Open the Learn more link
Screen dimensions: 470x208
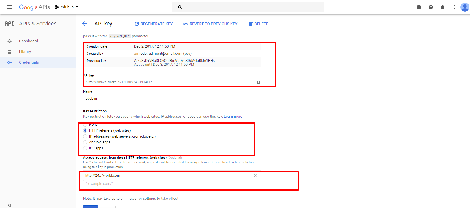[233, 117]
